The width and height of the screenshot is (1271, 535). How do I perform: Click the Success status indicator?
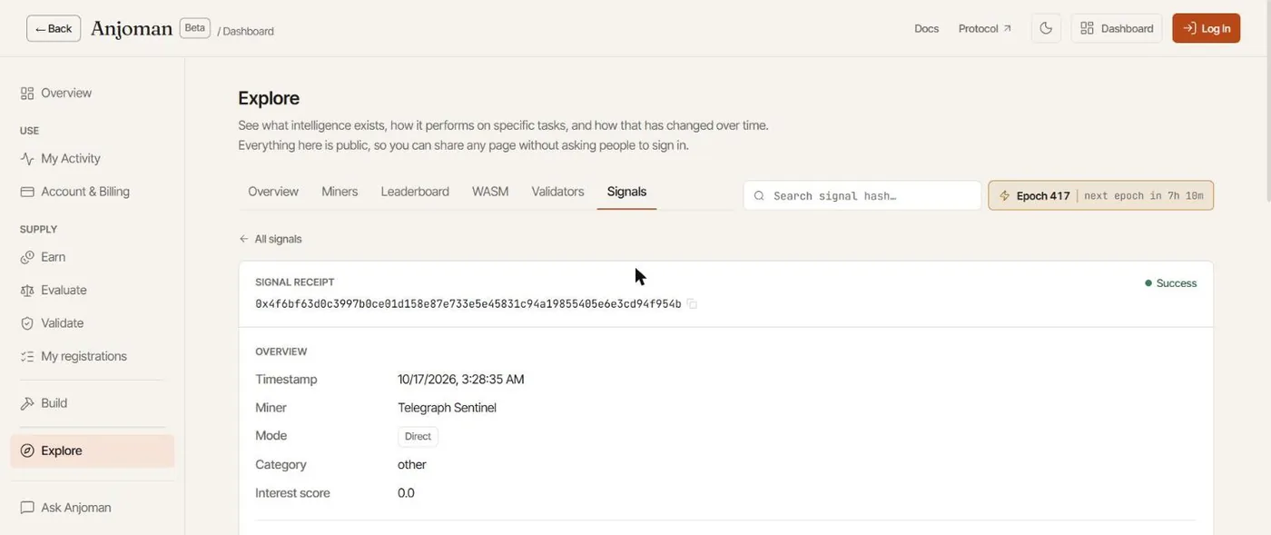1170,283
